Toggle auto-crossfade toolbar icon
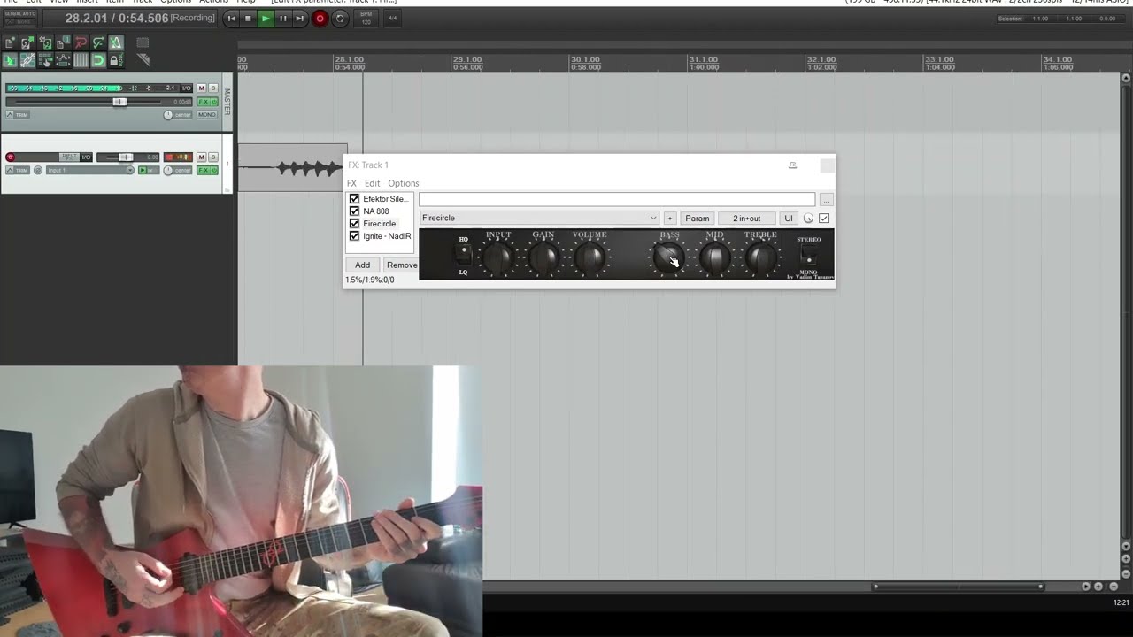 click(x=10, y=60)
